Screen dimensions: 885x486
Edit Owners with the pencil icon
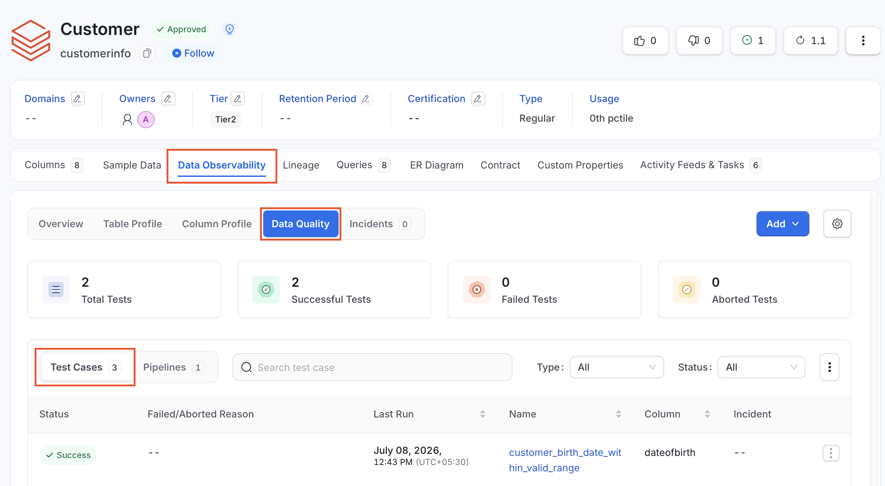pos(168,99)
